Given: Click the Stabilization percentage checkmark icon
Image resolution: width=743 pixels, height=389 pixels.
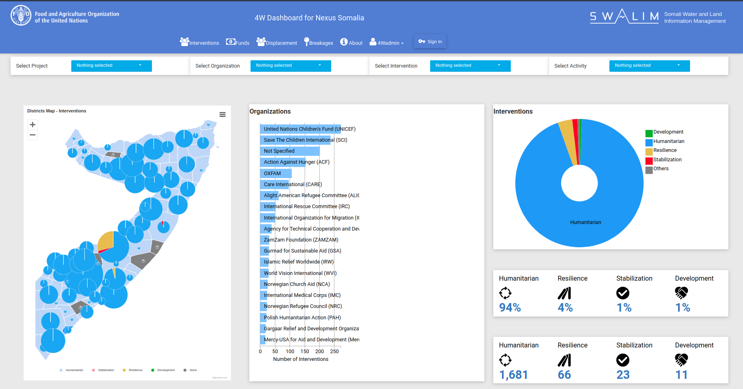Looking at the screenshot, I should click(x=622, y=293).
